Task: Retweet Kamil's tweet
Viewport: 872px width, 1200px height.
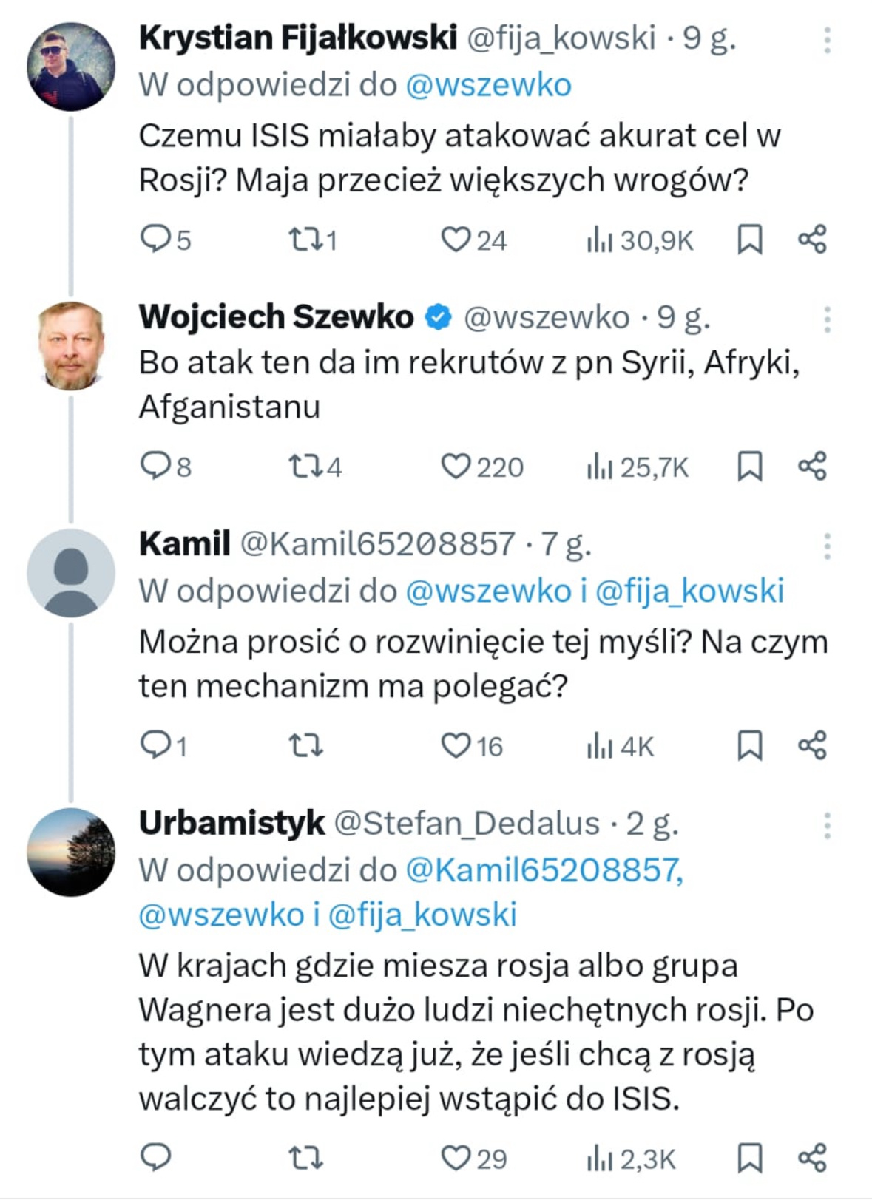Action: (305, 745)
